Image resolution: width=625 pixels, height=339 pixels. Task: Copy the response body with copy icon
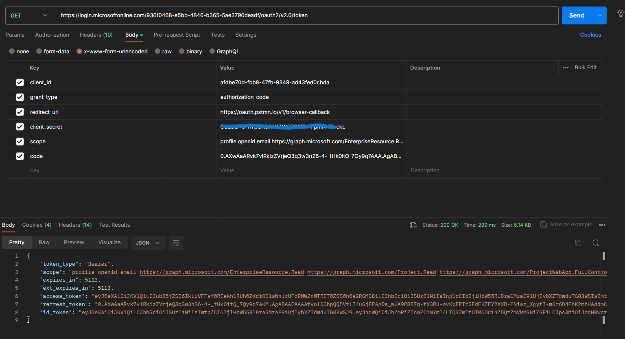click(578, 243)
